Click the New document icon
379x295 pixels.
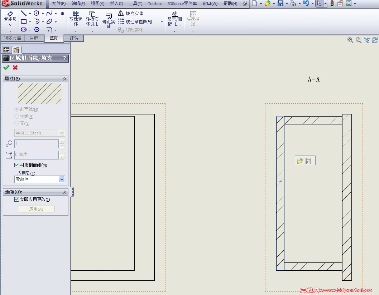(255, 3)
